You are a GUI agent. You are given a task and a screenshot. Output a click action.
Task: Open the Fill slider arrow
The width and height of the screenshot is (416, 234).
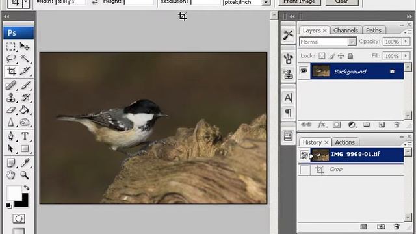[x=406, y=56]
